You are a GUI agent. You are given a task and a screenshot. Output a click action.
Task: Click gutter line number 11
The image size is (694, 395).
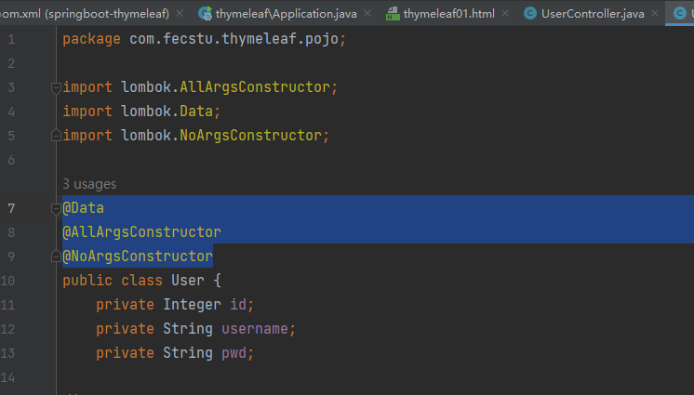click(8, 305)
